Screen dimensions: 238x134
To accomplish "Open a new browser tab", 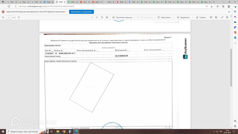I will click(214, 2).
